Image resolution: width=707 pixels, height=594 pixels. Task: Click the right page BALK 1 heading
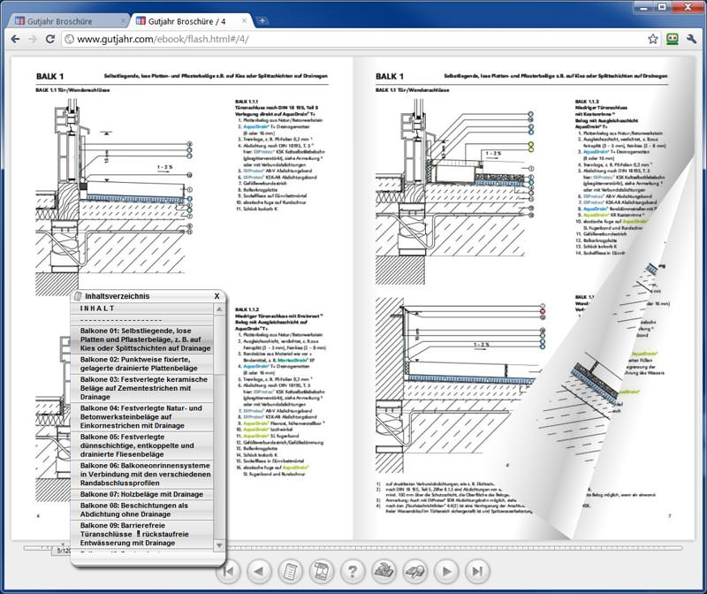coord(389,76)
